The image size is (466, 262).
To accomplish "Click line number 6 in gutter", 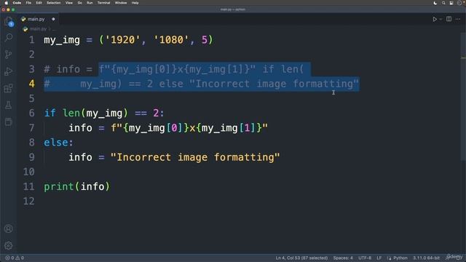I will (31, 114).
